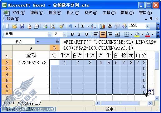Select the Format Painter brush icon

pyautogui.click(x=61, y=26)
